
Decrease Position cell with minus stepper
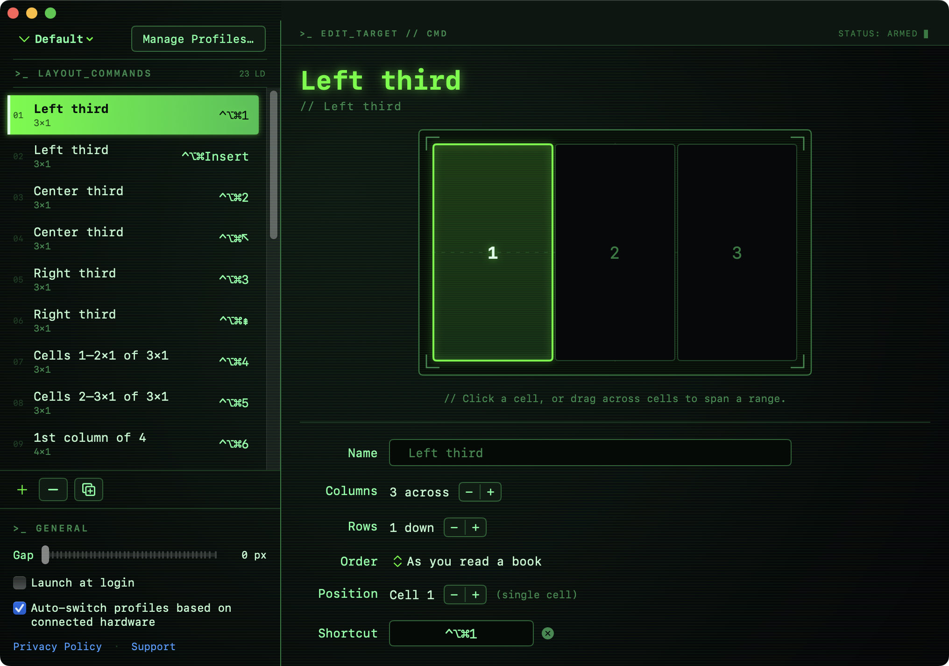454,595
